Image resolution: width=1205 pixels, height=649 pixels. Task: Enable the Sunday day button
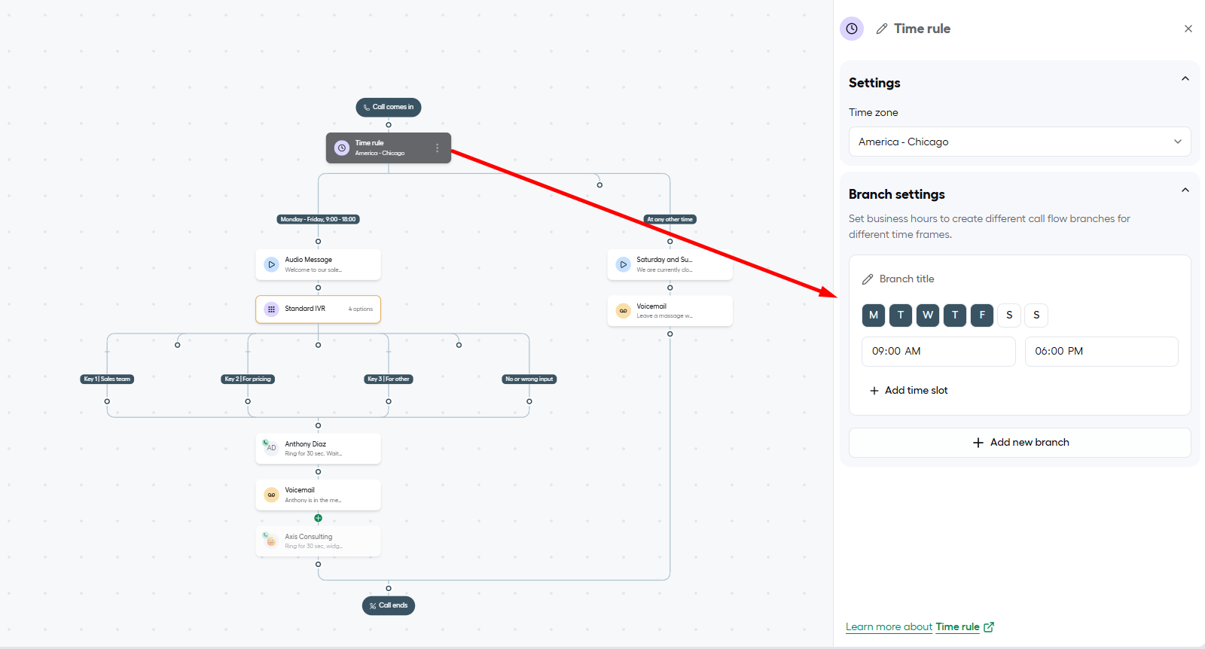[x=1036, y=315]
